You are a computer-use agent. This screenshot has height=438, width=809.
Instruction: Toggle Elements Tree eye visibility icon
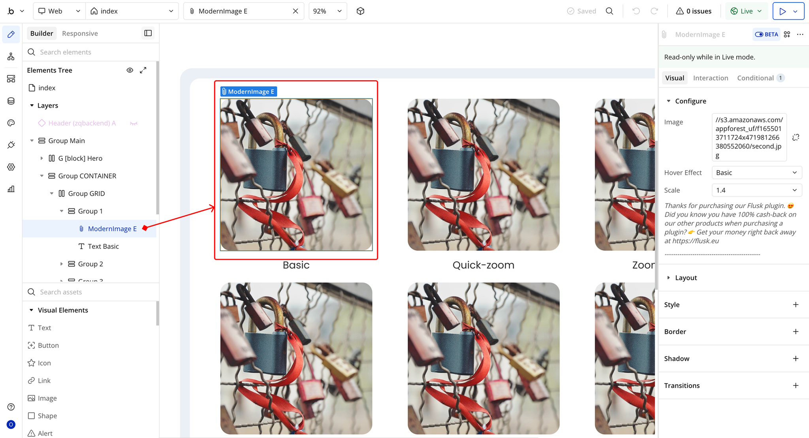pos(130,70)
